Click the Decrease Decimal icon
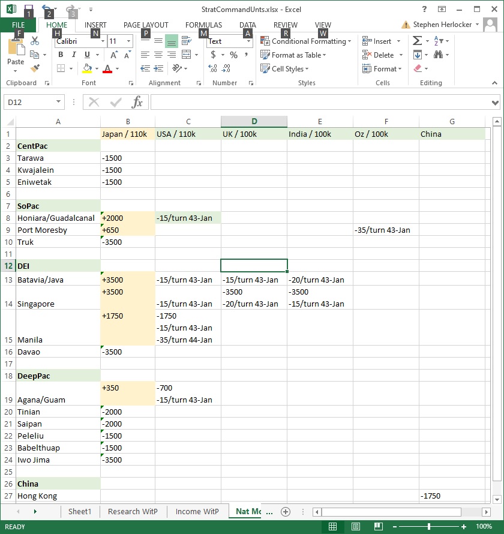The image size is (504, 534). [226, 68]
